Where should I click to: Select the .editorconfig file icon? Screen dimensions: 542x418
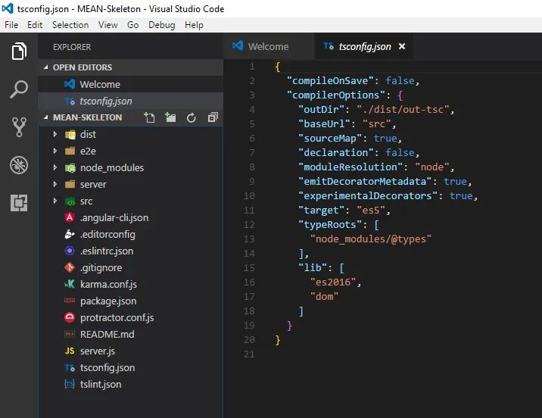[x=70, y=234]
